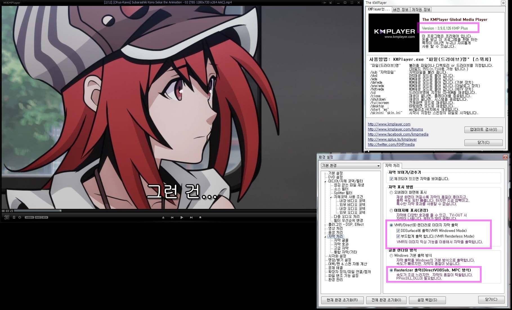Stop playback with the stop button
This screenshot has width=512, height=310.
point(200,217)
